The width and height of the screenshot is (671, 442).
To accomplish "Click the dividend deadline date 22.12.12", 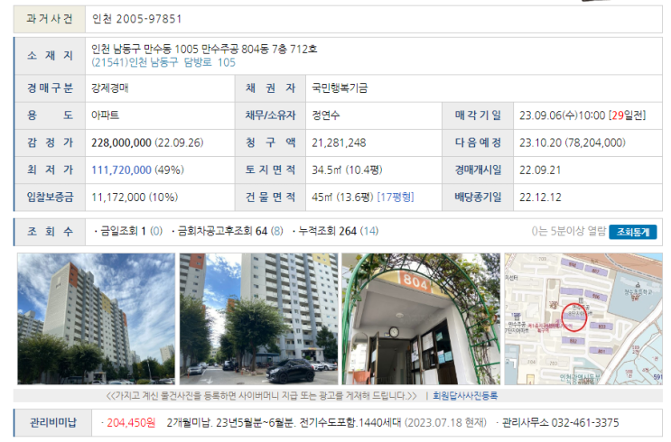I will point(540,197).
